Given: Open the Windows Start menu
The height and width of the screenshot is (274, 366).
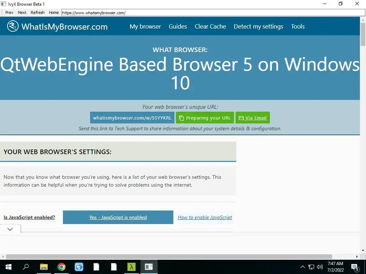Looking at the screenshot, I should tap(9, 267).
